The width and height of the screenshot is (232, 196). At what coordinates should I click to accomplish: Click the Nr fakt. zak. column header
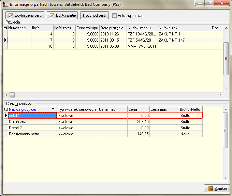pos(184,28)
